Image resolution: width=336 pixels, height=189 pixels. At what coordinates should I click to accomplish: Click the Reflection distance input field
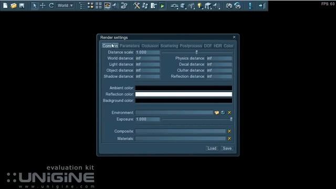219,76
